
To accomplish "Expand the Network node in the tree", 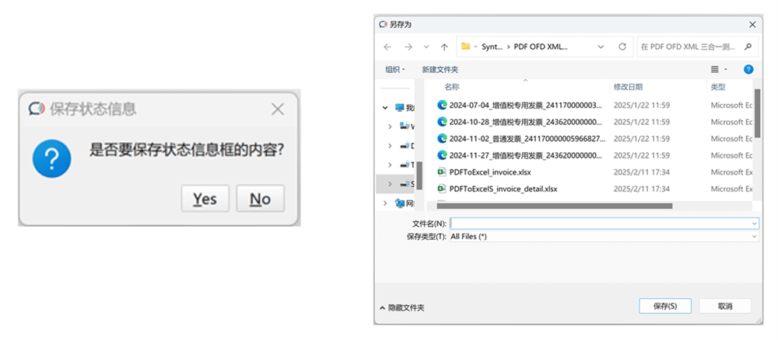I will tap(385, 203).
